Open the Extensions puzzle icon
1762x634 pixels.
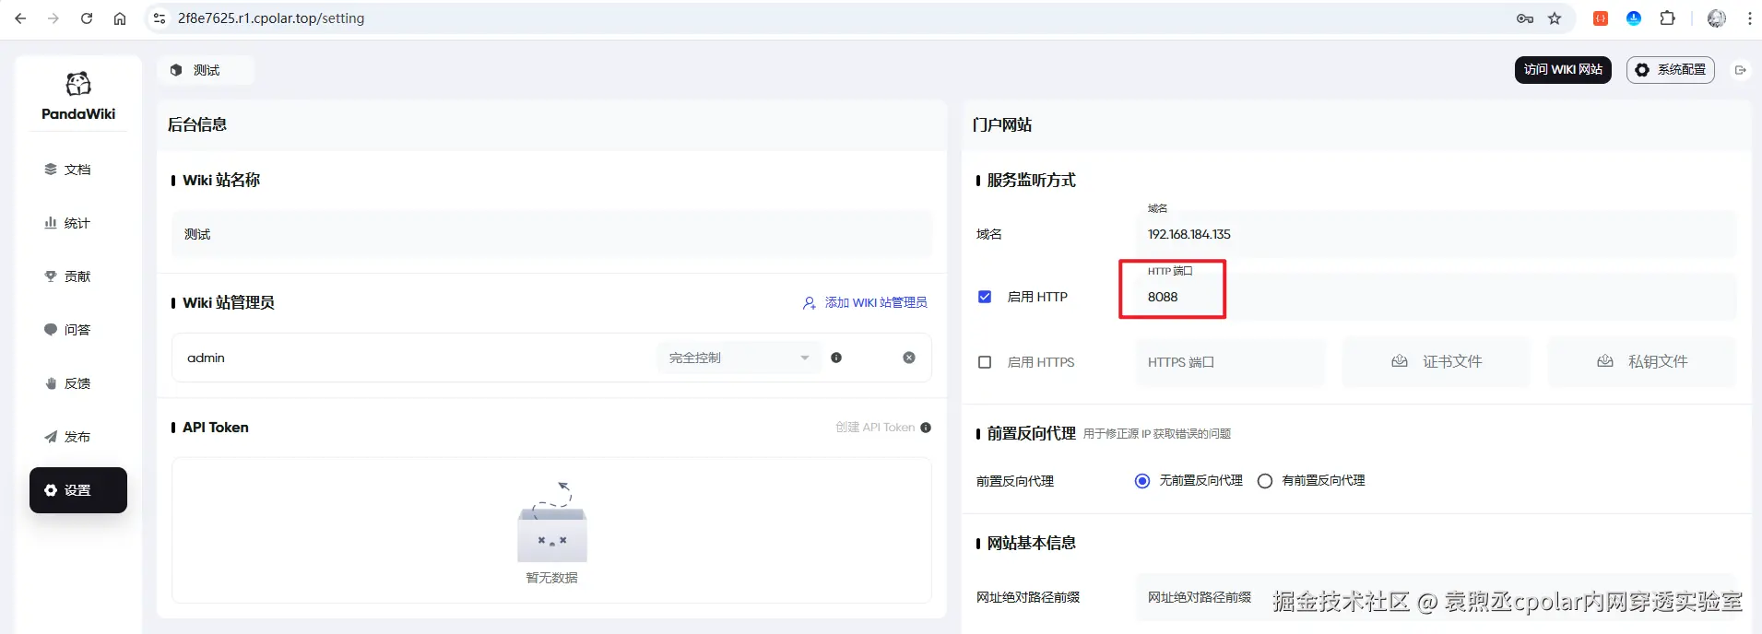pyautogui.click(x=1667, y=18)
